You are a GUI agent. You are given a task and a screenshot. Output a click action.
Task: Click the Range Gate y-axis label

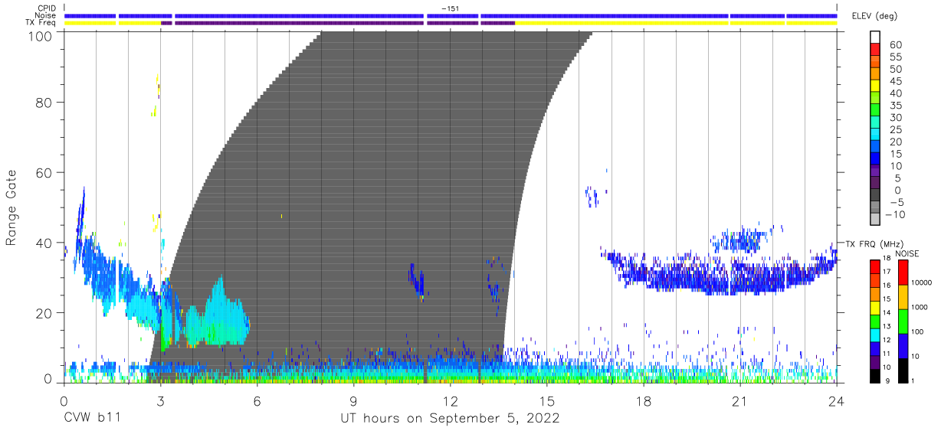[x=12, y=207]
